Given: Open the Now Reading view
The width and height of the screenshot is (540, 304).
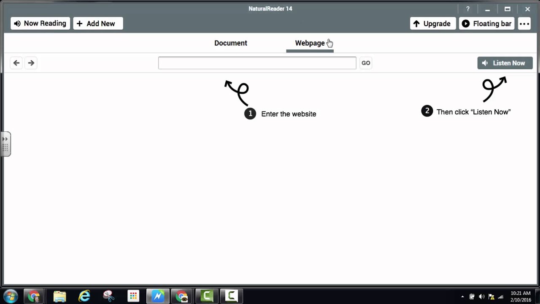Looking at the screenshot, I should (40, 23).
